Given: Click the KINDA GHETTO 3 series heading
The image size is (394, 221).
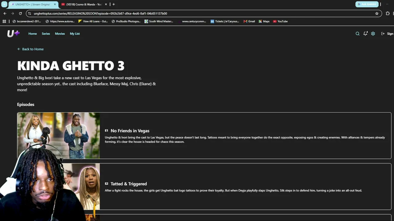Looking at the screenshot, I should click(x=71, y=66).
